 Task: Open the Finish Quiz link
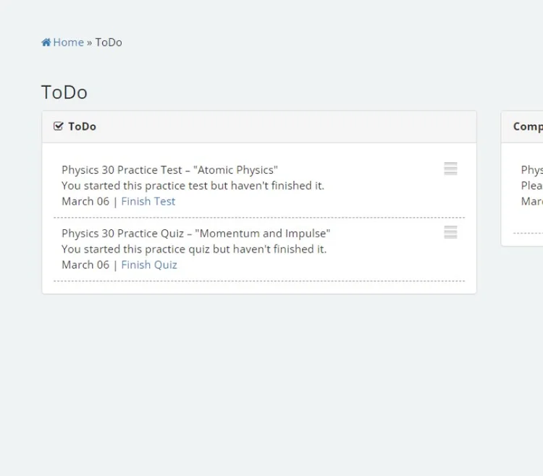click(x=148, y=265)
